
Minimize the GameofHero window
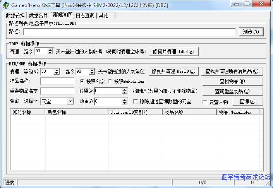click(x=237, y=4)
